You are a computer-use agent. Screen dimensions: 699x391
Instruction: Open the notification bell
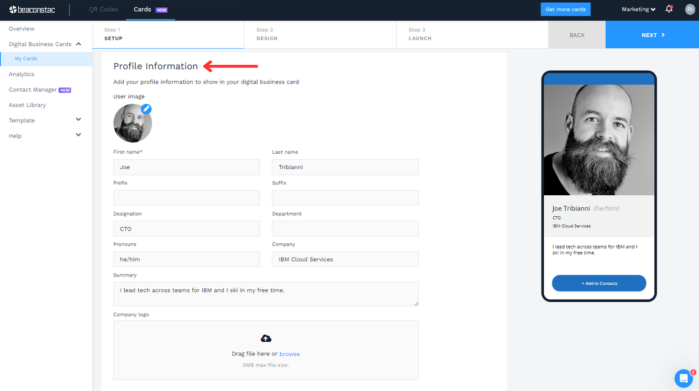(668, 9)
